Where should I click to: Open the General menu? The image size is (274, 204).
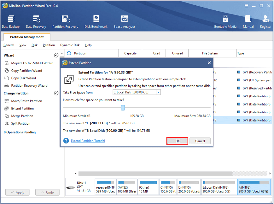(x=9, y=45)
